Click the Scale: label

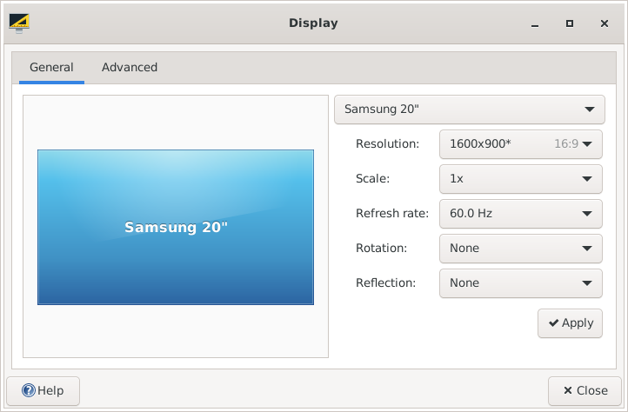click(x=372, y=178)
